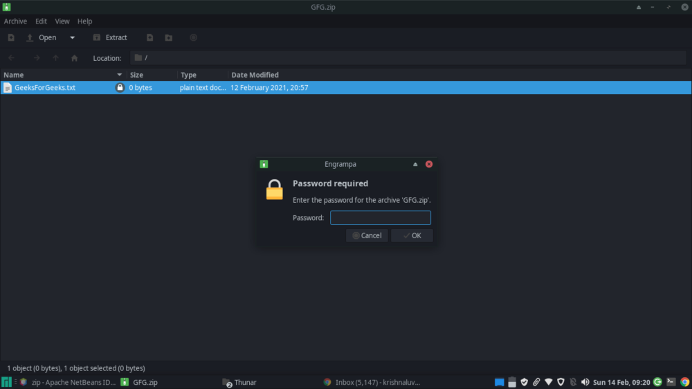Click the paperclip clipboard tray icon
Image resolution: width=692 pixels, height=389 pixels.
pyautogui.click(x=536, y=382)
